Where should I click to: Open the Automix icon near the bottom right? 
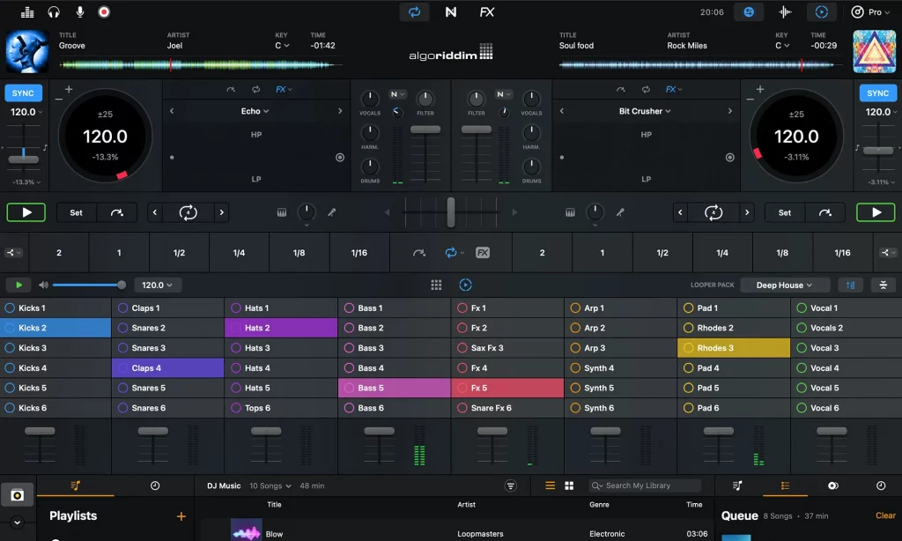(832, 485)
